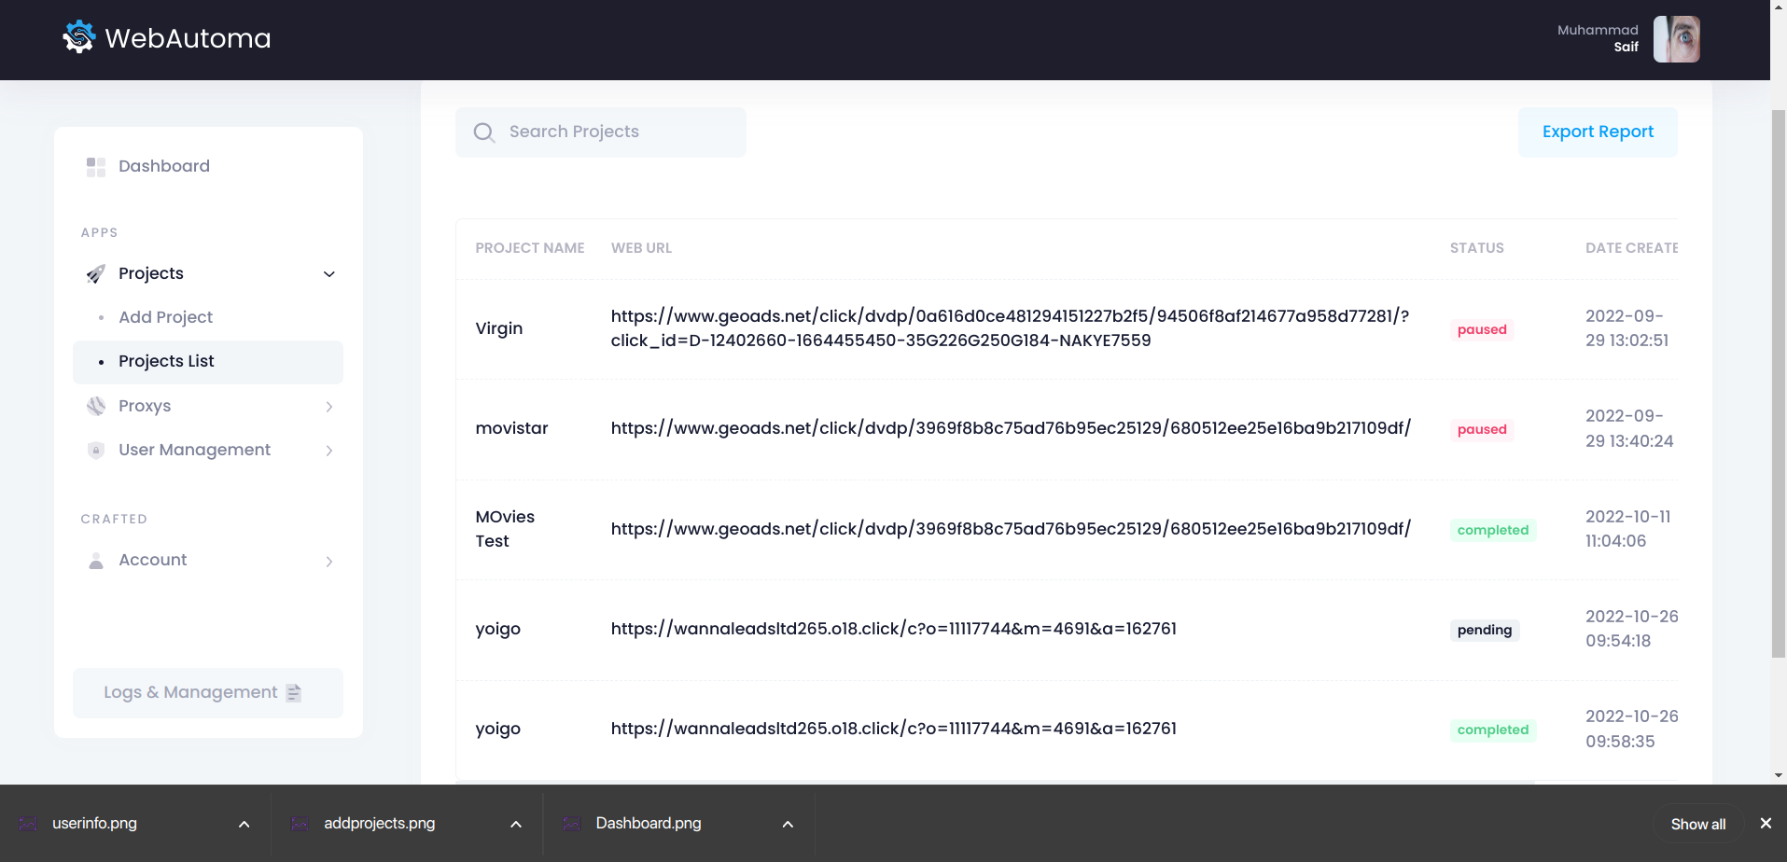The image size is (1787, 862).
Task: Click the Export Report button
Action: [x=1598, y=132]
